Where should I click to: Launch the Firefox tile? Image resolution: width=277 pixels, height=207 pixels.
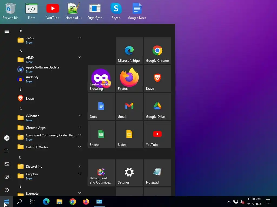(x=129, y=78)
